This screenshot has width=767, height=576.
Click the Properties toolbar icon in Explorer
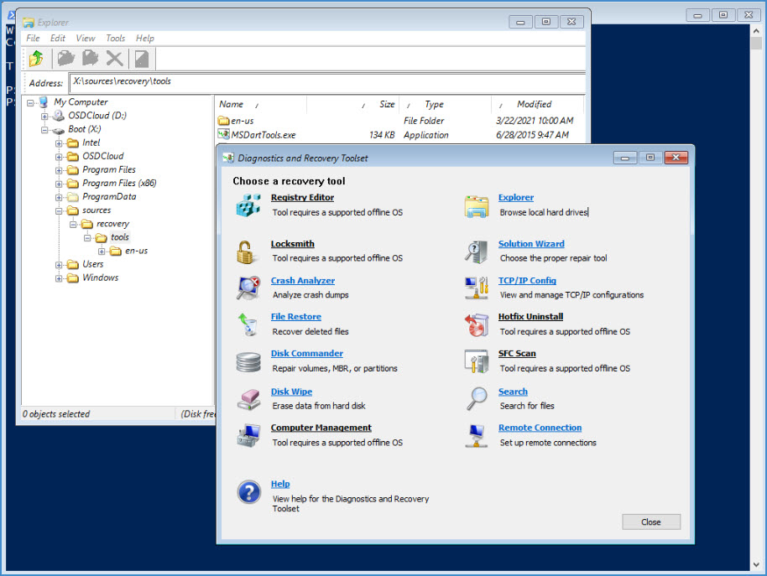142,59
